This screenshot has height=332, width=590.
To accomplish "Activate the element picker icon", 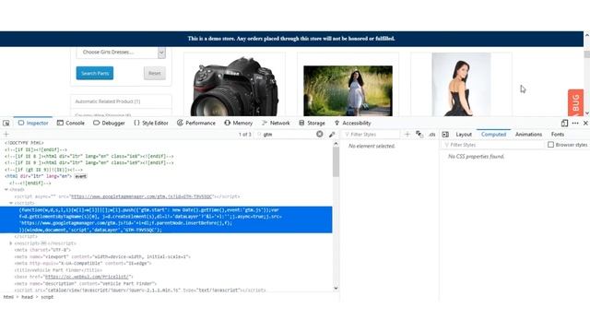I will click(6, 123).
